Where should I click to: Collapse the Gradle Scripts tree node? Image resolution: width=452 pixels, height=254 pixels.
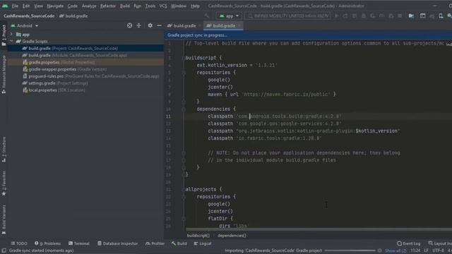(x=11, y=41)
